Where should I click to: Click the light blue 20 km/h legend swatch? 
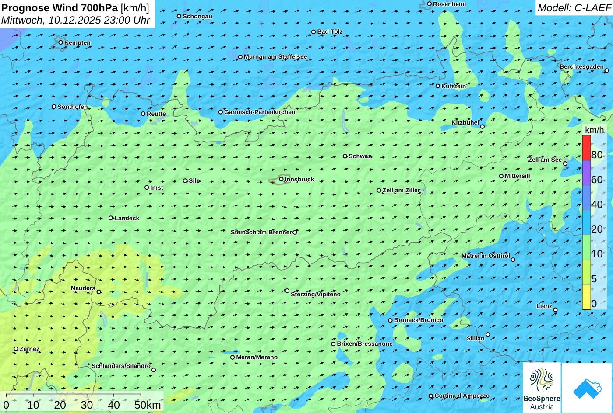tap(586, 222)
